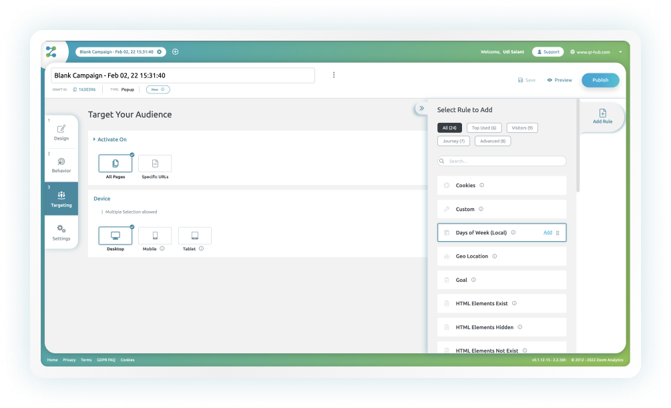671x408 pixels.
Task: Select the Mobile device option
Action: (x=154, y=236)
